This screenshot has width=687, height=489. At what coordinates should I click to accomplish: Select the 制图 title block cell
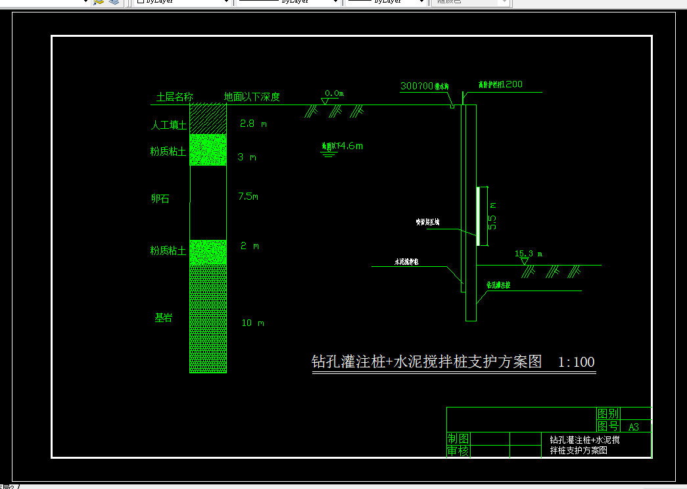(x=458, y=438)
